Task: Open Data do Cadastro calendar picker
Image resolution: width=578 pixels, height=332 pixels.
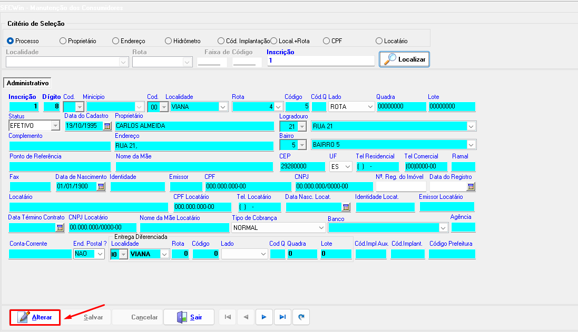Action: (x=107, y=126)
